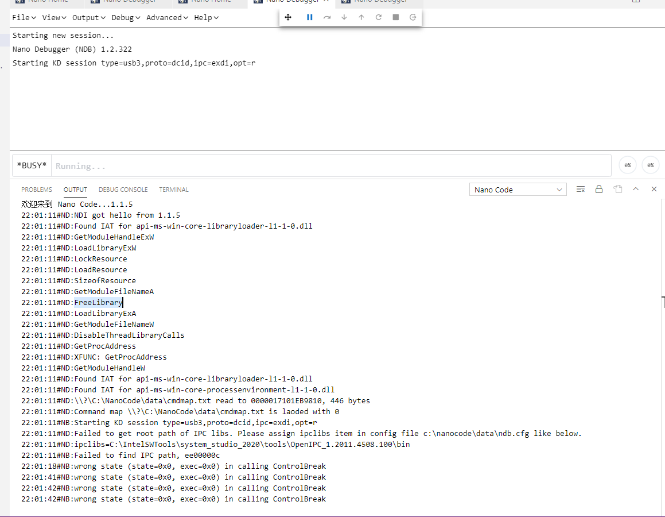Click the Step Over debug icon
Screen dimensions: 665x517
pyautogui.click(x=326, y=17)
